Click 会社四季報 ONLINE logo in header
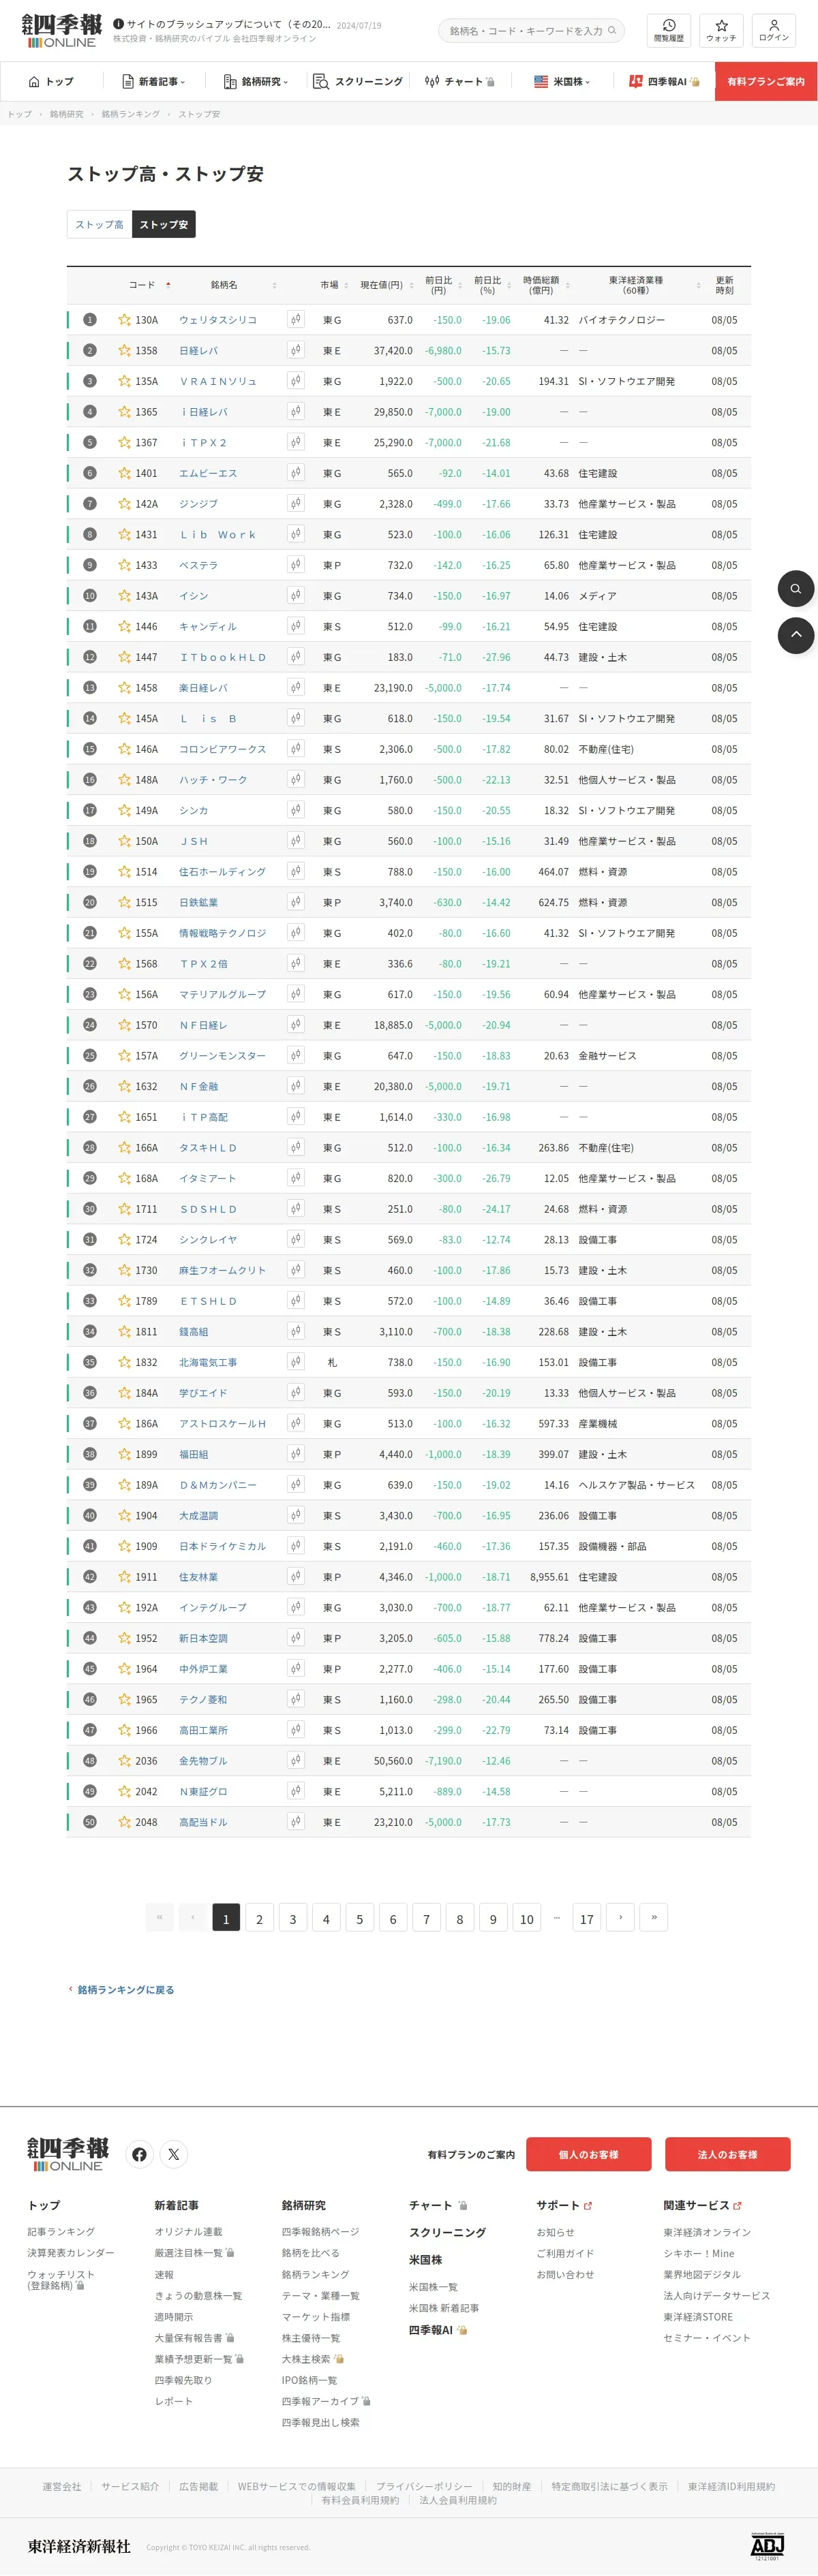Image resolution: width=818 pixels, height=2576 pixels. tap(61, 30)
